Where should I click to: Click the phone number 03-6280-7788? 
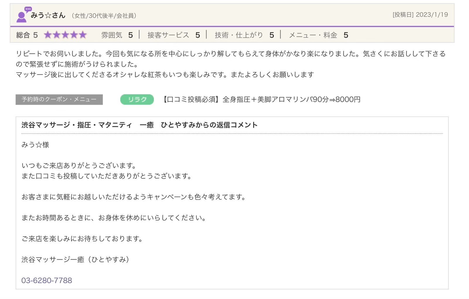pyautogui.click(x=47, y=280)
